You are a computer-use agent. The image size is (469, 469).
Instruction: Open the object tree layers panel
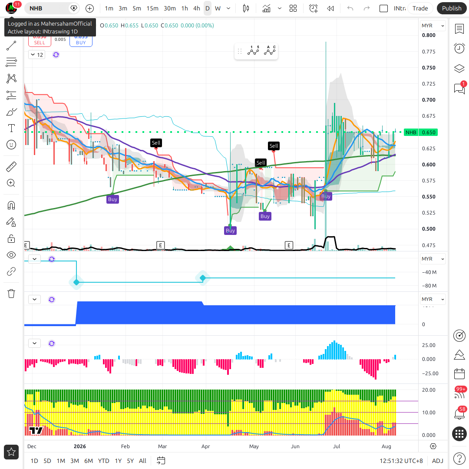[459, 69]
